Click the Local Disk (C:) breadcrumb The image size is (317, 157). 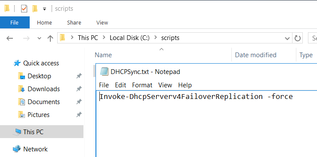(129, 38)
